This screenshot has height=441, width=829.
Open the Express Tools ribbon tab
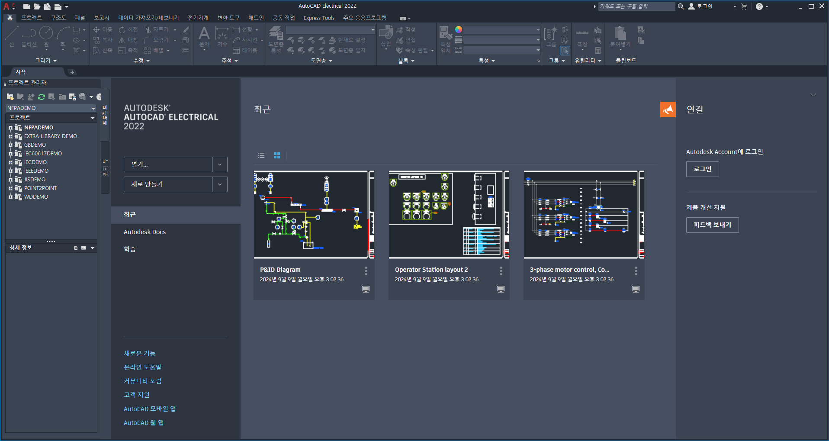pos(319,18)
